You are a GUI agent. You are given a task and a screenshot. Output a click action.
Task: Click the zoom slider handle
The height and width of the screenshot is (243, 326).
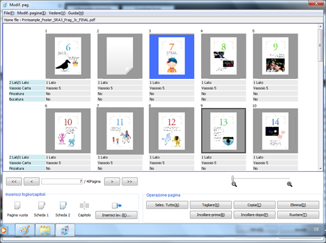tap(233, 178)
